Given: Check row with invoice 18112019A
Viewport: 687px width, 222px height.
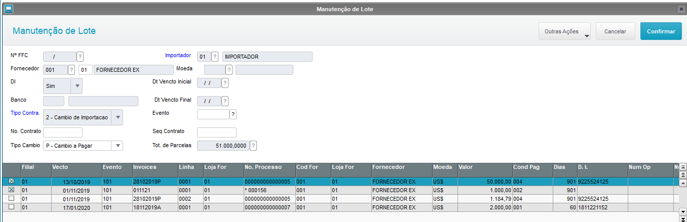Looking at the screenshot, I should point(11,207).
